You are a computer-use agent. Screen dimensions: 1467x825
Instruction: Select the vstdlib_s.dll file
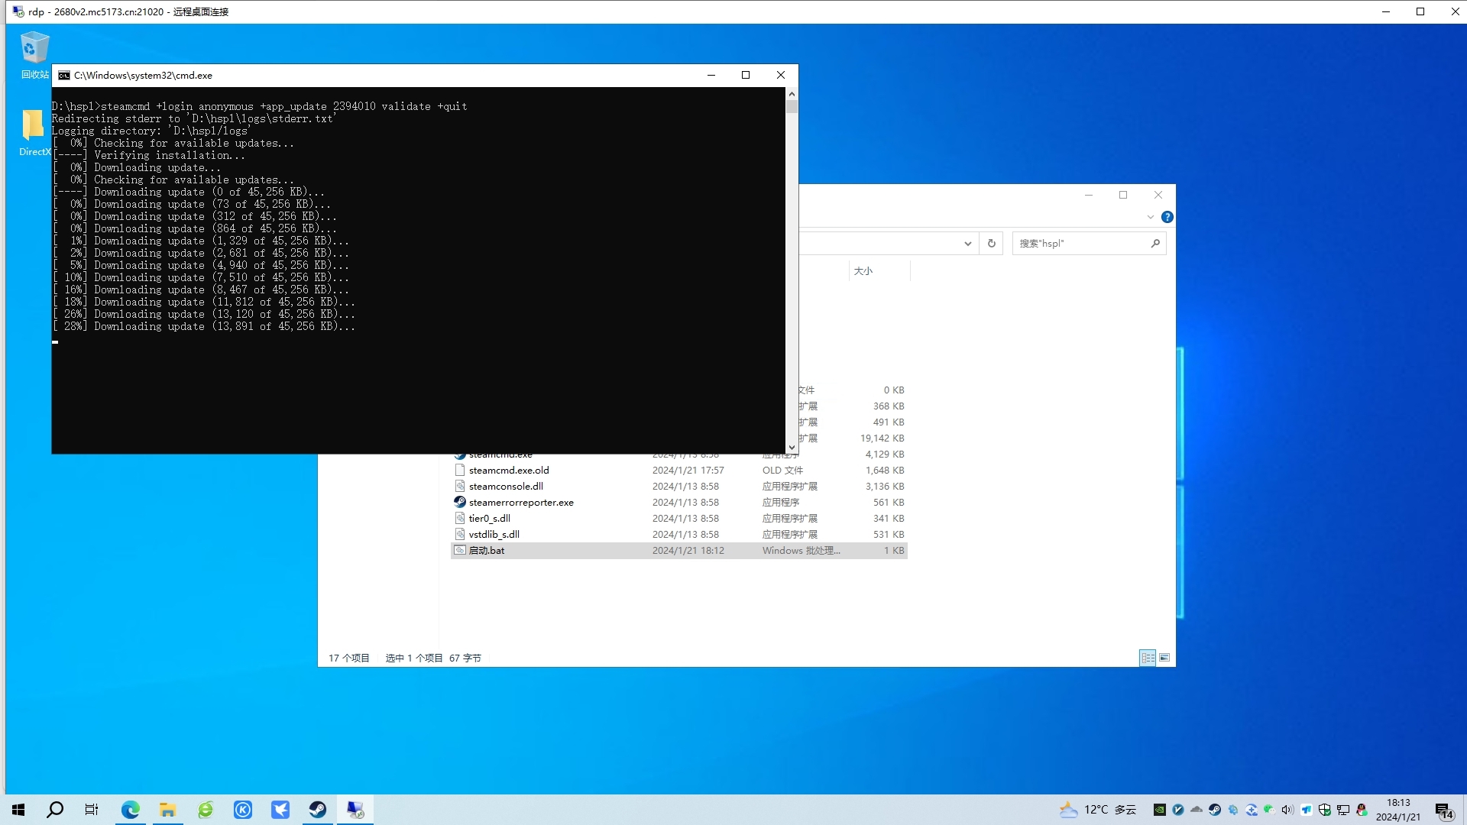[x=494, y=535]
